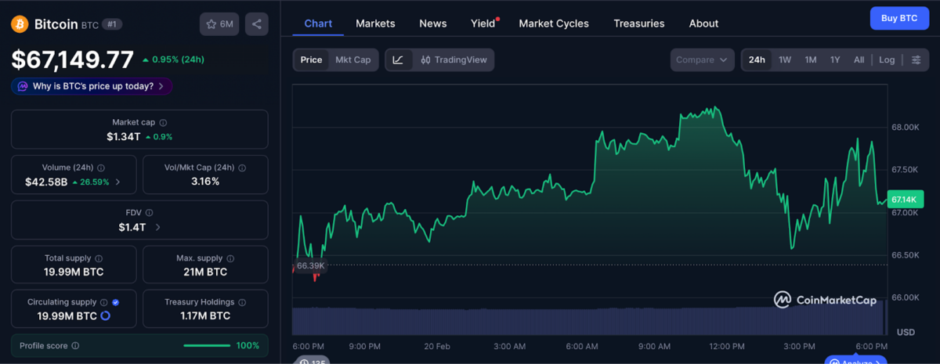The height and width of the screenshot is (364, 940).
Task: Open 'Why is BTC's price up today?'
Action: coord(92,86)
